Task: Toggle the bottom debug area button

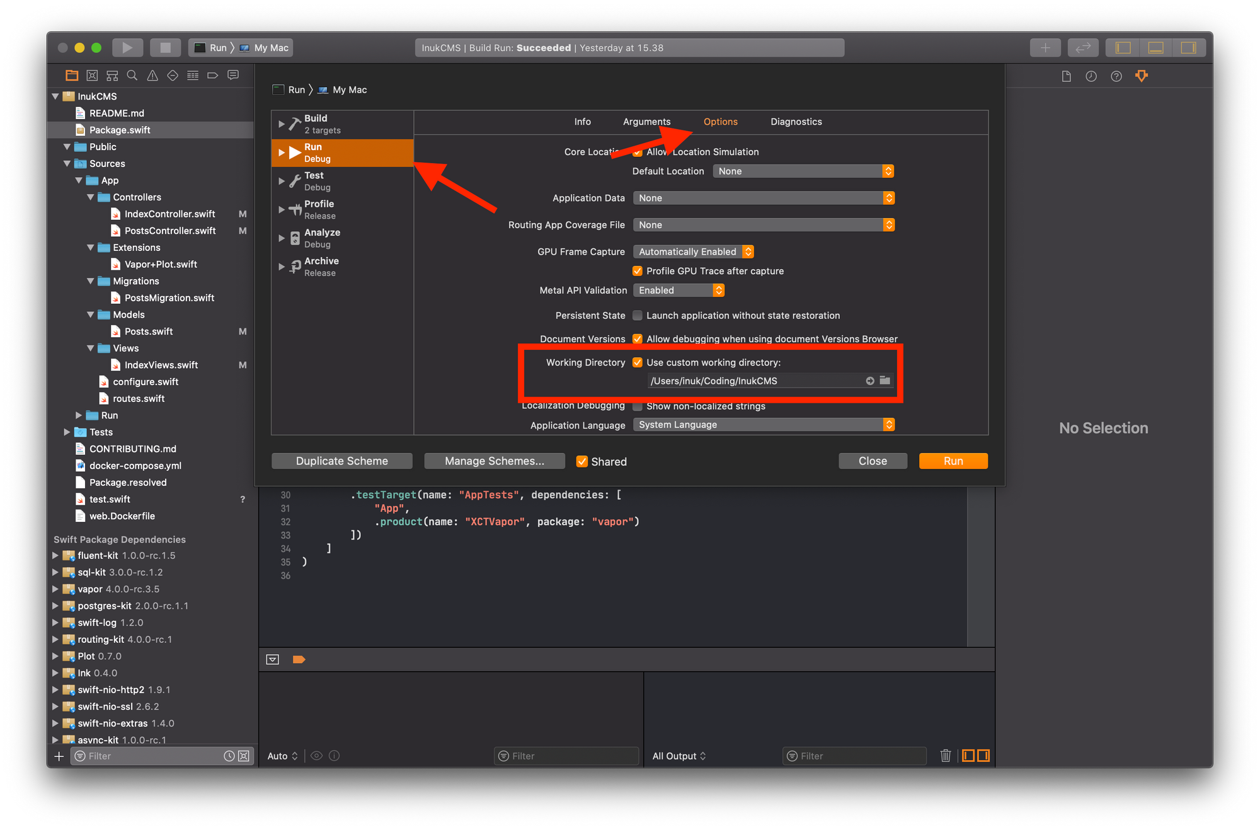Action: (x=1156, y=48)
